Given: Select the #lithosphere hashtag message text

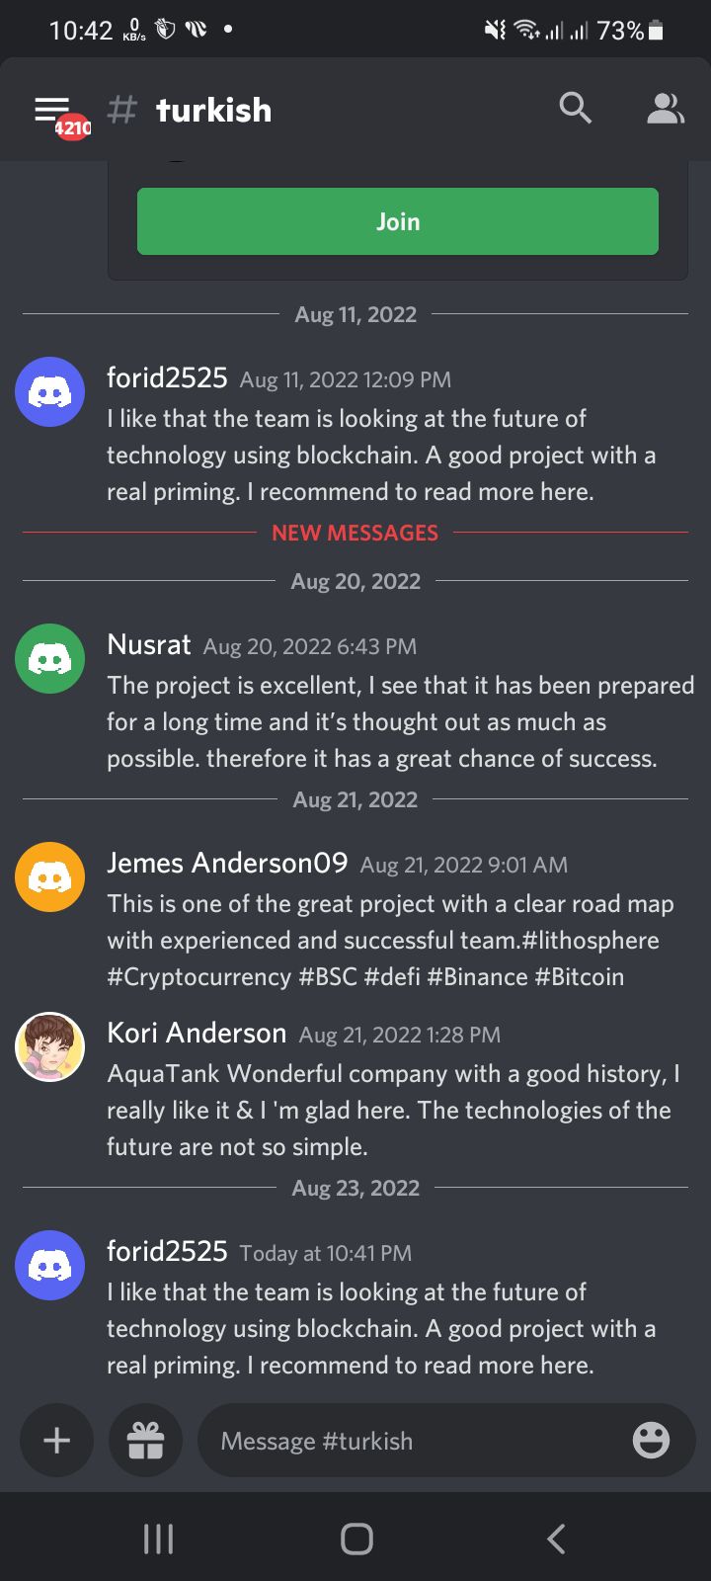Looking at the screenshot, I should click(591, 940).
